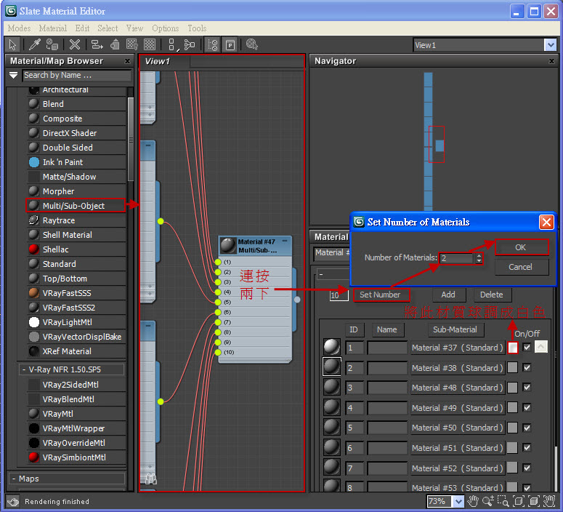Open Material #37 (Standard) sub-material button
Image resolution: width=563 pixels, height=512 pixels.
coord(457,348)
